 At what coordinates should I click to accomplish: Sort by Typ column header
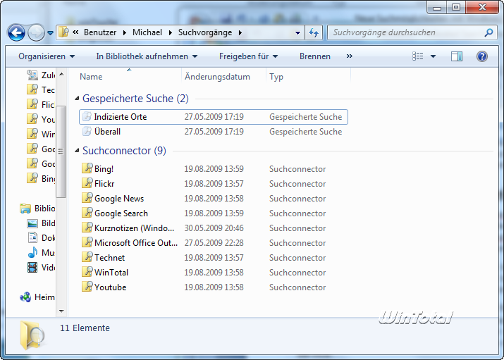(x=276, y=77)
